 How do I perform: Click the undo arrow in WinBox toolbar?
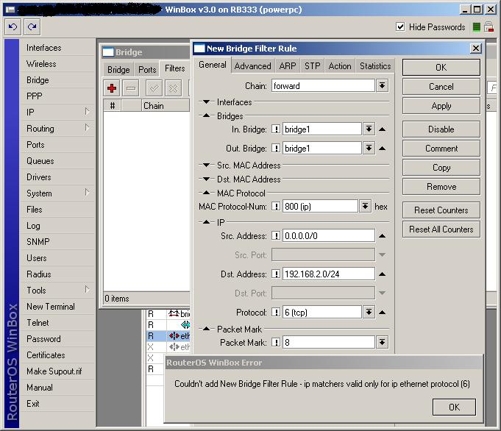pyautogui.click(x=13, y=26)
